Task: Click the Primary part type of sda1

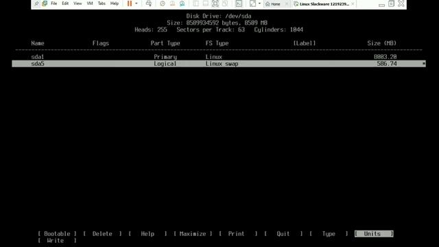Action: click(165, 57)
